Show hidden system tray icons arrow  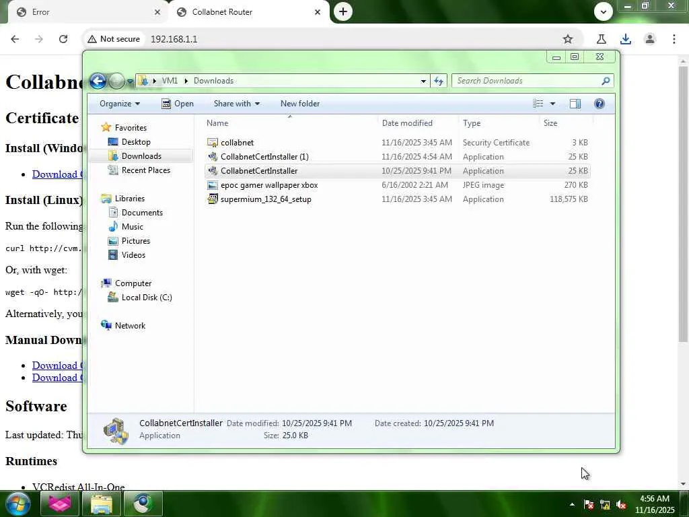coord(572,505)
